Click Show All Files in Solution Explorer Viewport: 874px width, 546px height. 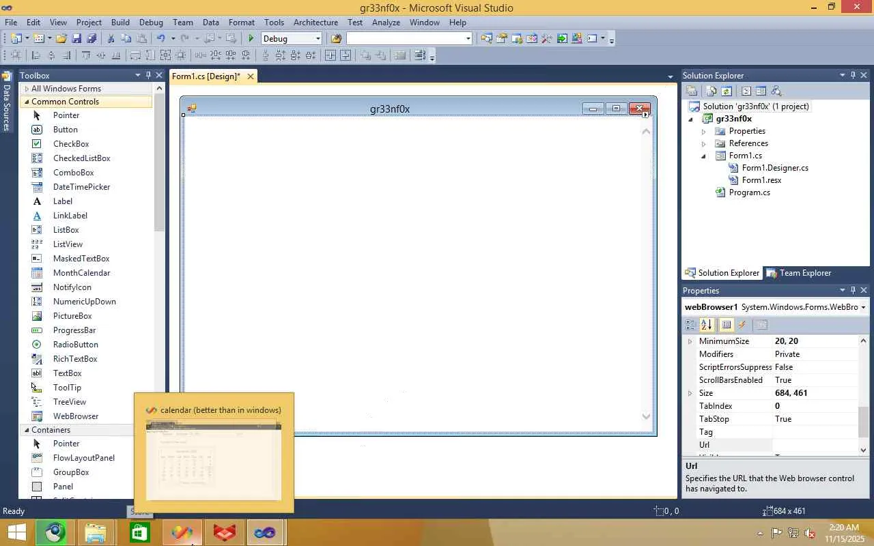click(711, 91)
